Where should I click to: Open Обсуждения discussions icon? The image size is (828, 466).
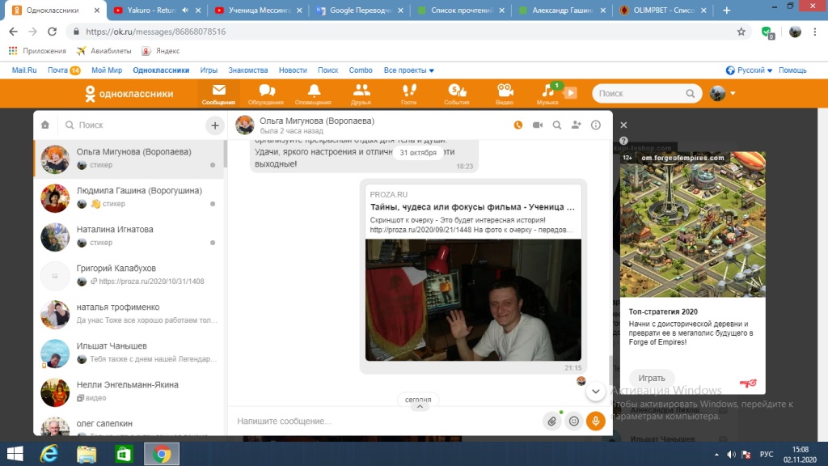click(x=265, y=94)
